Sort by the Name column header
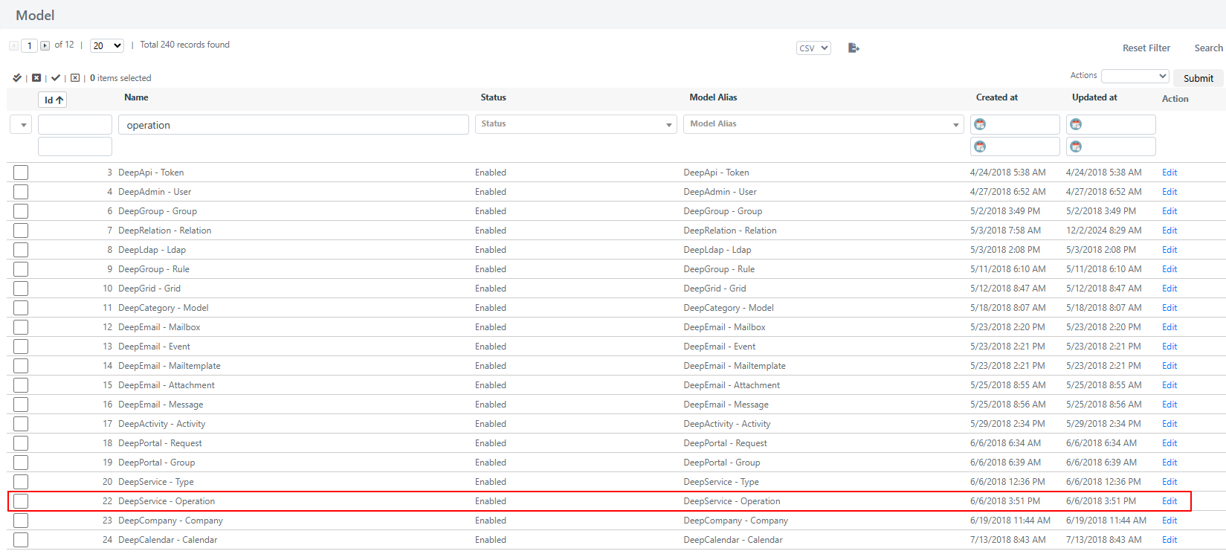This screenshot has height=554, width=1226. [136, 97]
